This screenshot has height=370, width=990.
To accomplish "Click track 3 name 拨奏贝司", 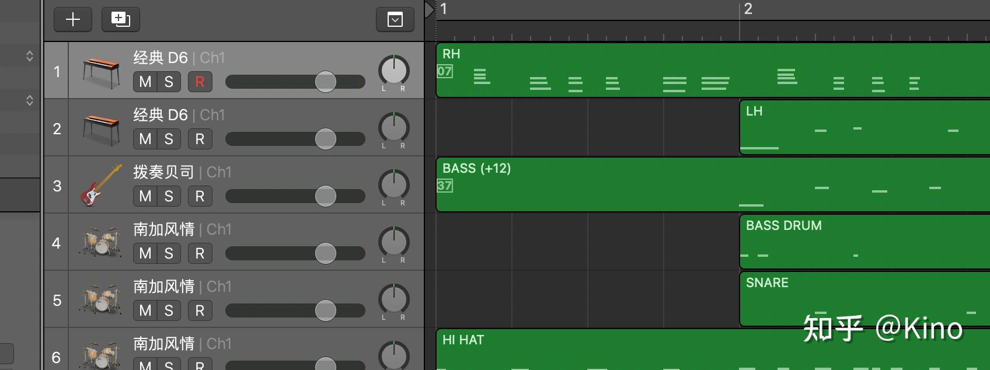I will click(163, 172).
